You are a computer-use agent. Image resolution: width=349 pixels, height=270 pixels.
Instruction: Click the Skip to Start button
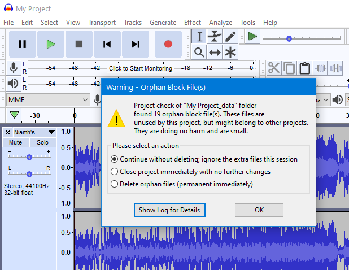pos(107,44)
